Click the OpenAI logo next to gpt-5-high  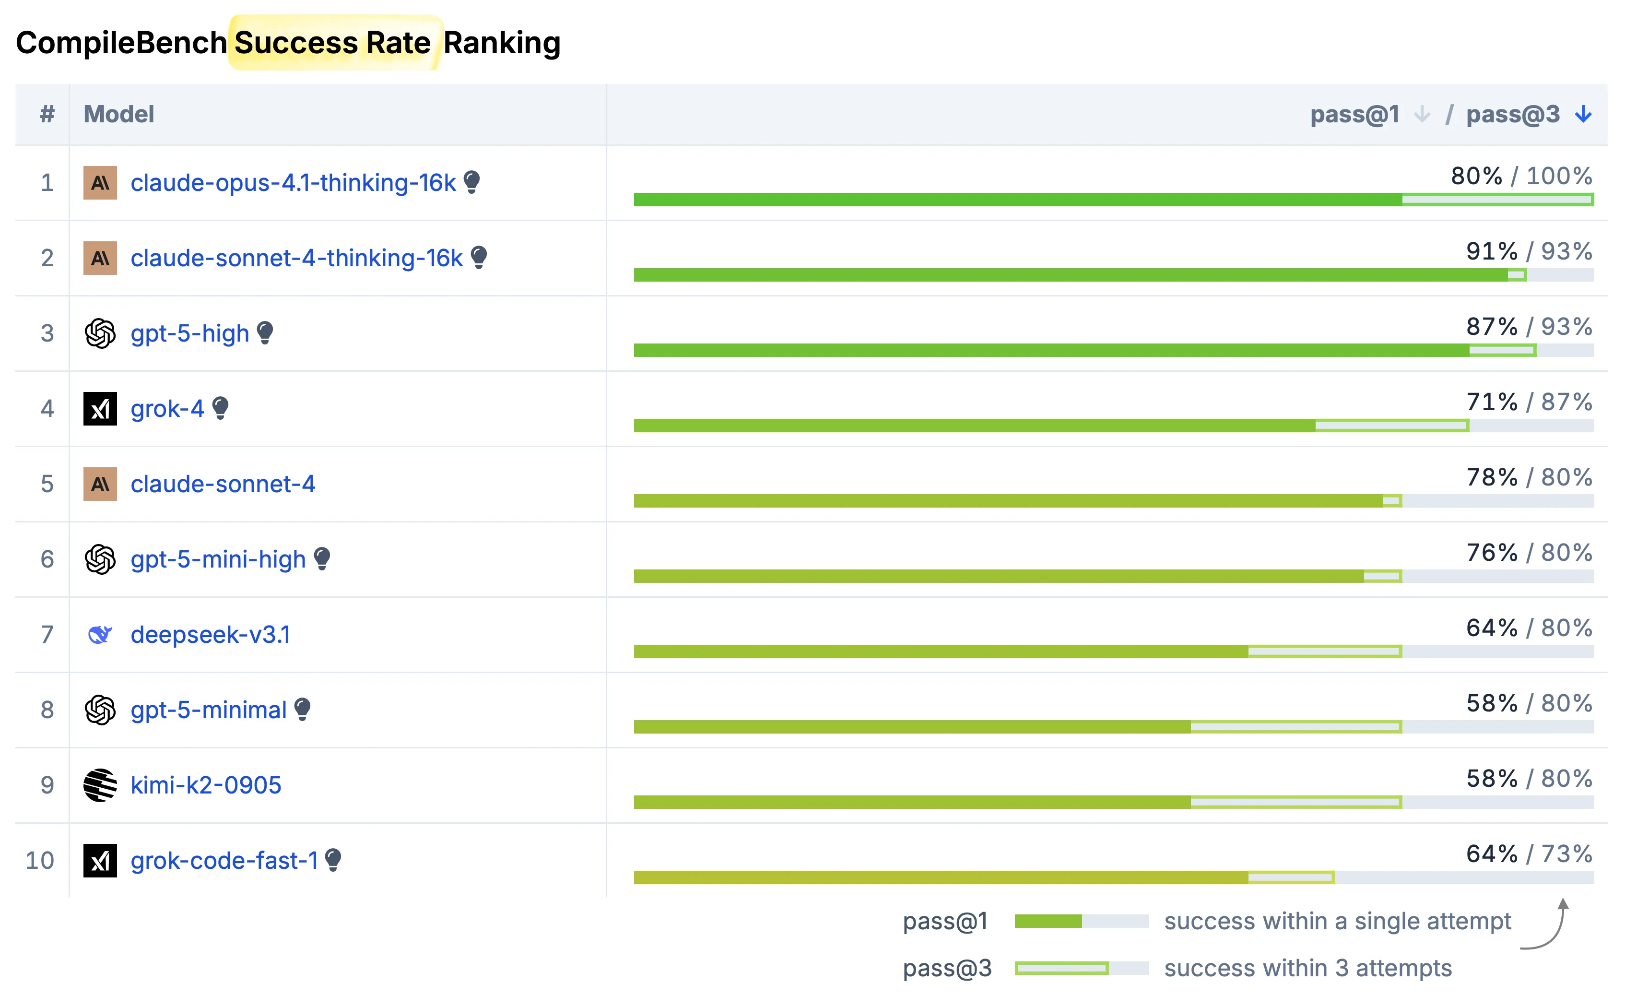(100, 333)
